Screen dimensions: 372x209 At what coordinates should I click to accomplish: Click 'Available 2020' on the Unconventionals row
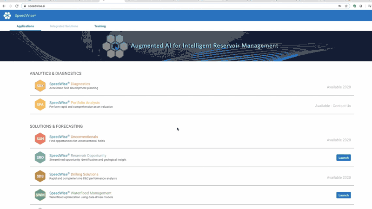click(339, 140)
